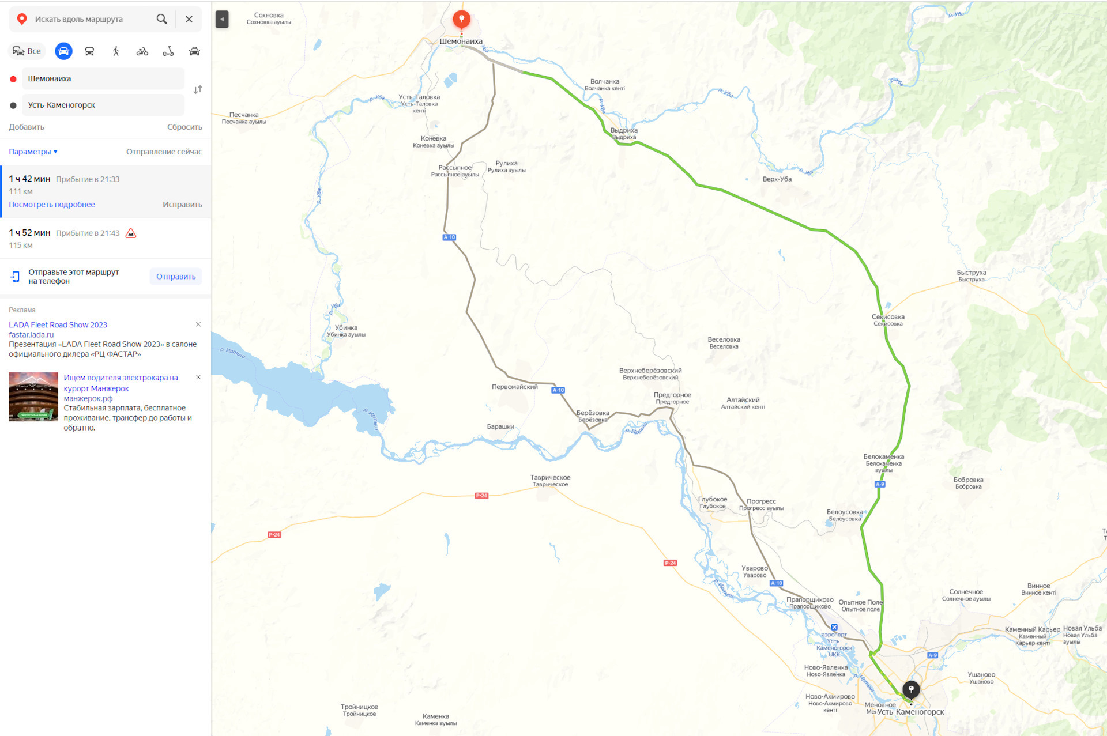Click the Шемонаиха start point field

pyautogui.click(x=103, y=78)
